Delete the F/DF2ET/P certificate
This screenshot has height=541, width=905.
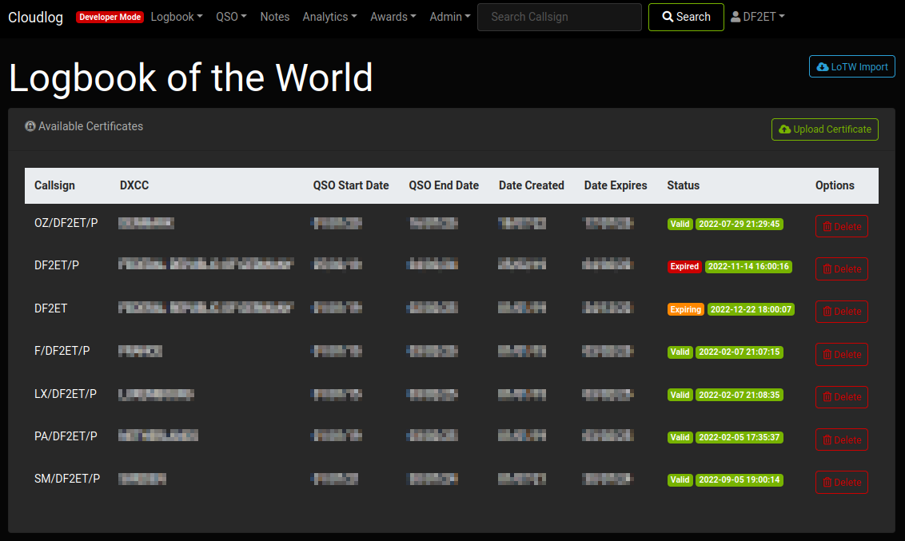(842, 354)
